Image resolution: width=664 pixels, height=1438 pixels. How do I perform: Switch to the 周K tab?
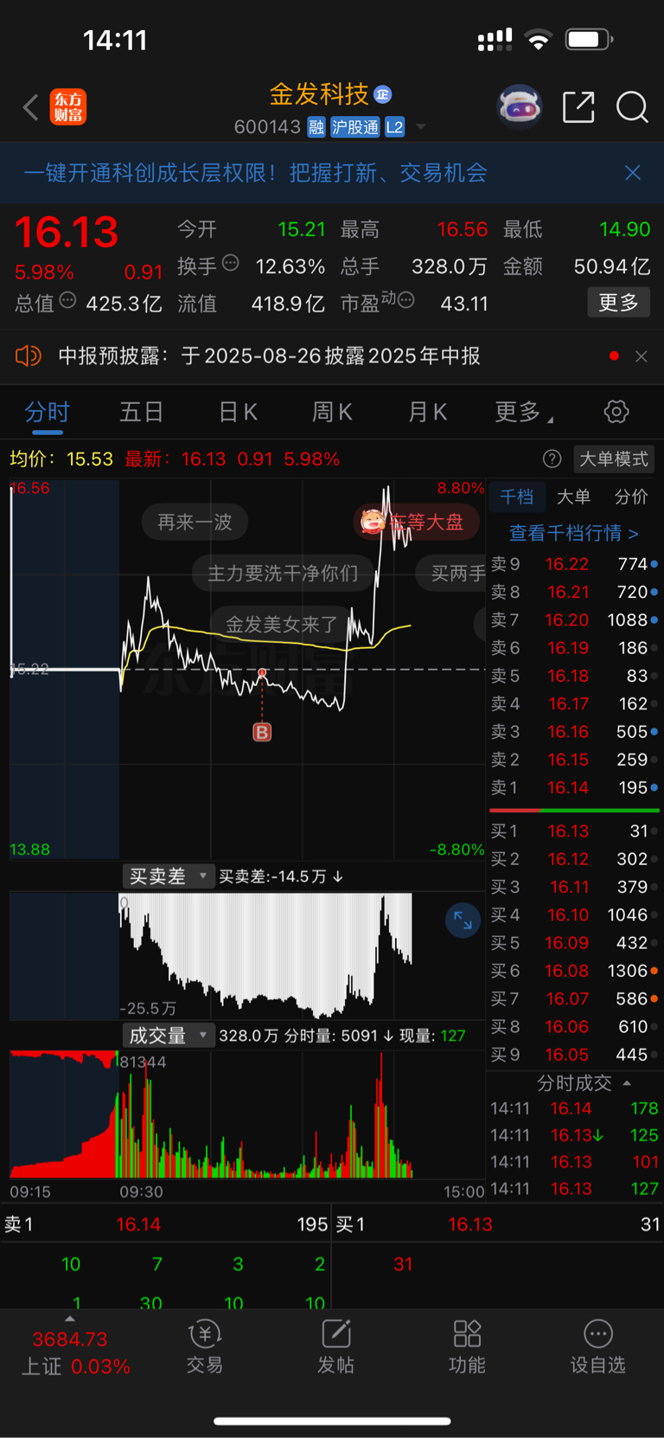pos(332,413)
